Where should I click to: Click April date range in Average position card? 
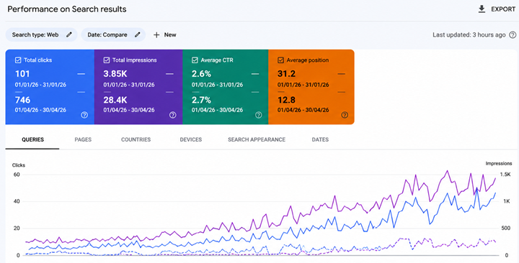point(303,110)
